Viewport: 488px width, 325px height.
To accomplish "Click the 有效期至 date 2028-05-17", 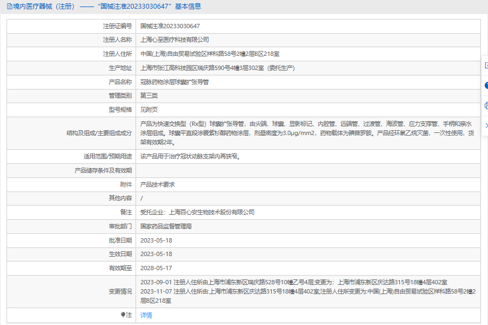I will tap(156, 268).
